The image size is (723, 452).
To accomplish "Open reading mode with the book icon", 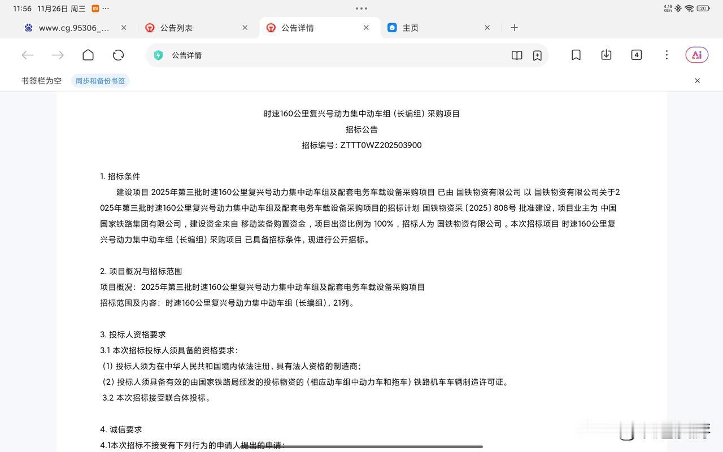I will point(516,55).
